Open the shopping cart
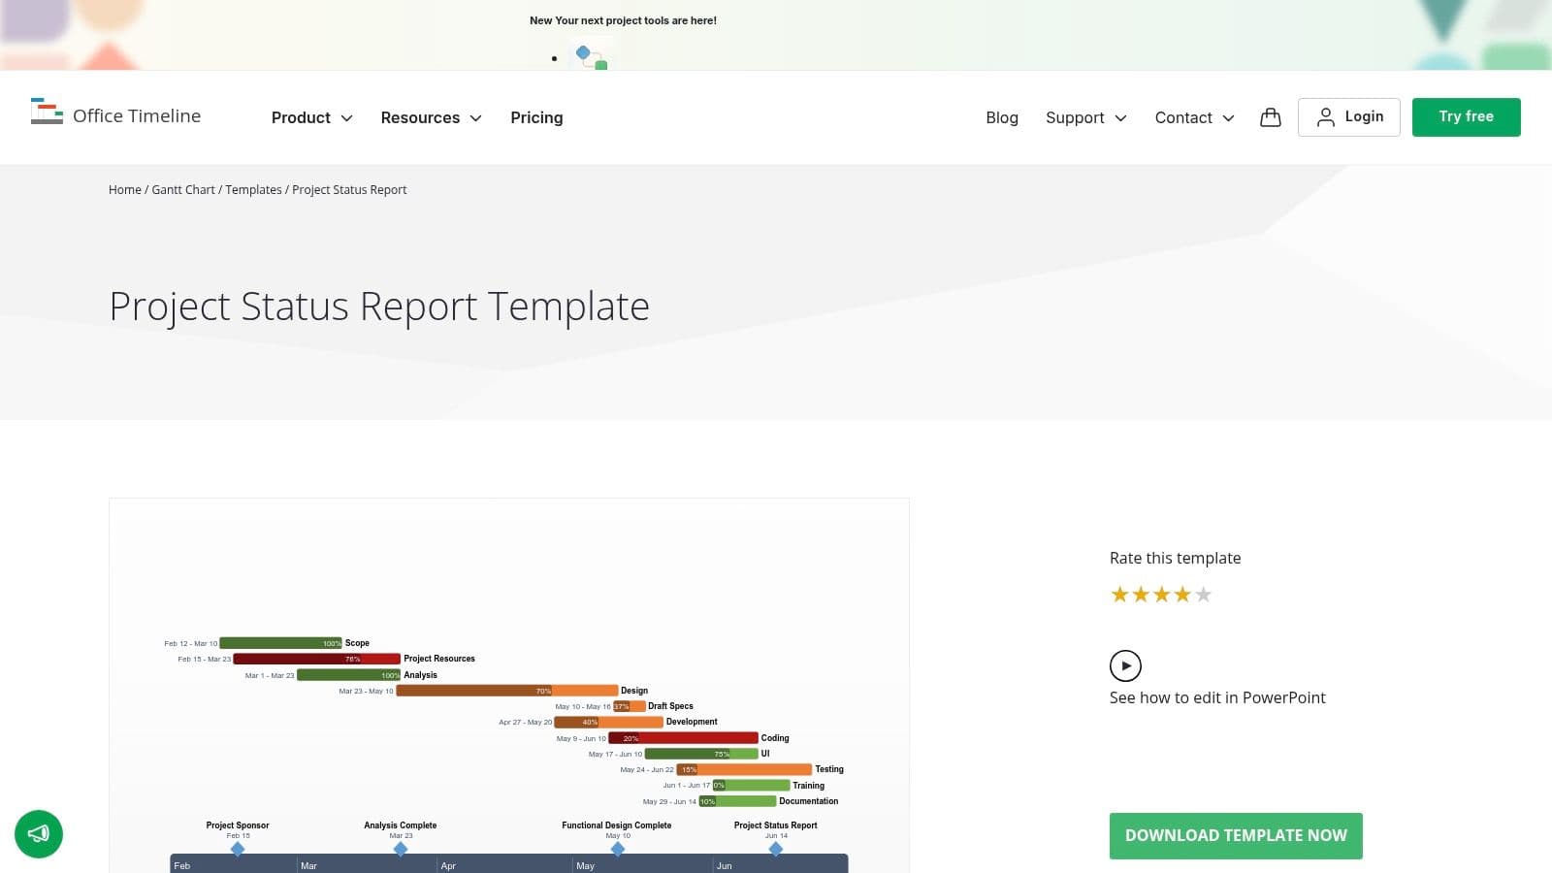The image size is (1552, 873). pyautogui.click(x=1270, y=117)
